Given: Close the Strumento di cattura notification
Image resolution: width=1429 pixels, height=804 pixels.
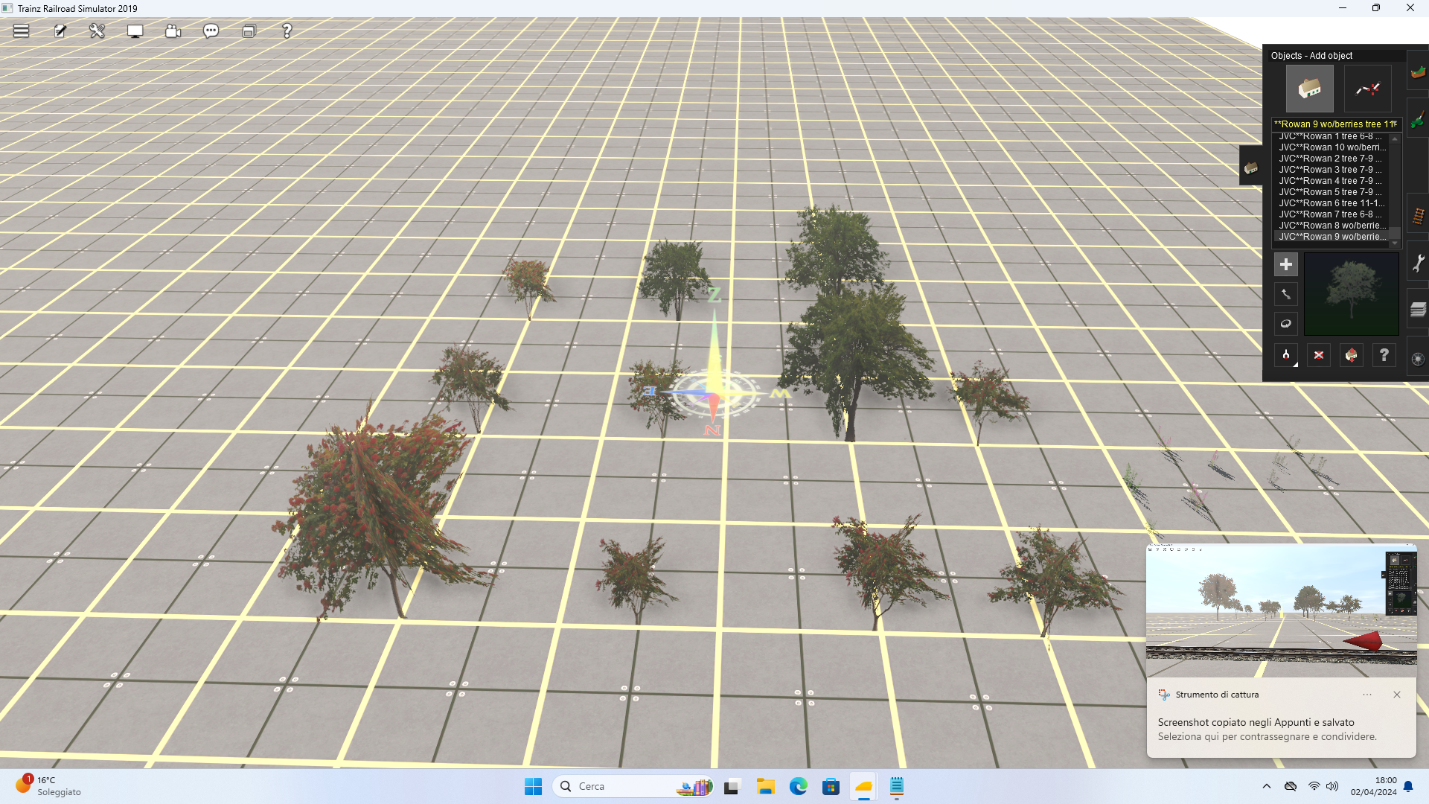Looking at the screenshot, I should point(1397,695).
